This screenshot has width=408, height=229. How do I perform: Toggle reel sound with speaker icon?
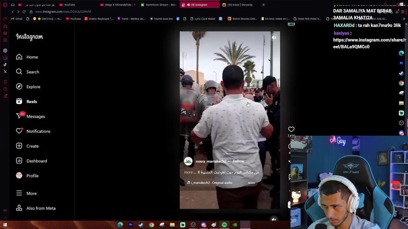click(274, 38)
